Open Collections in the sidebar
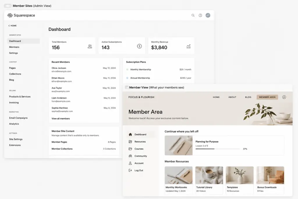Screen dimensions: 298x199 (x=15, y=74)
